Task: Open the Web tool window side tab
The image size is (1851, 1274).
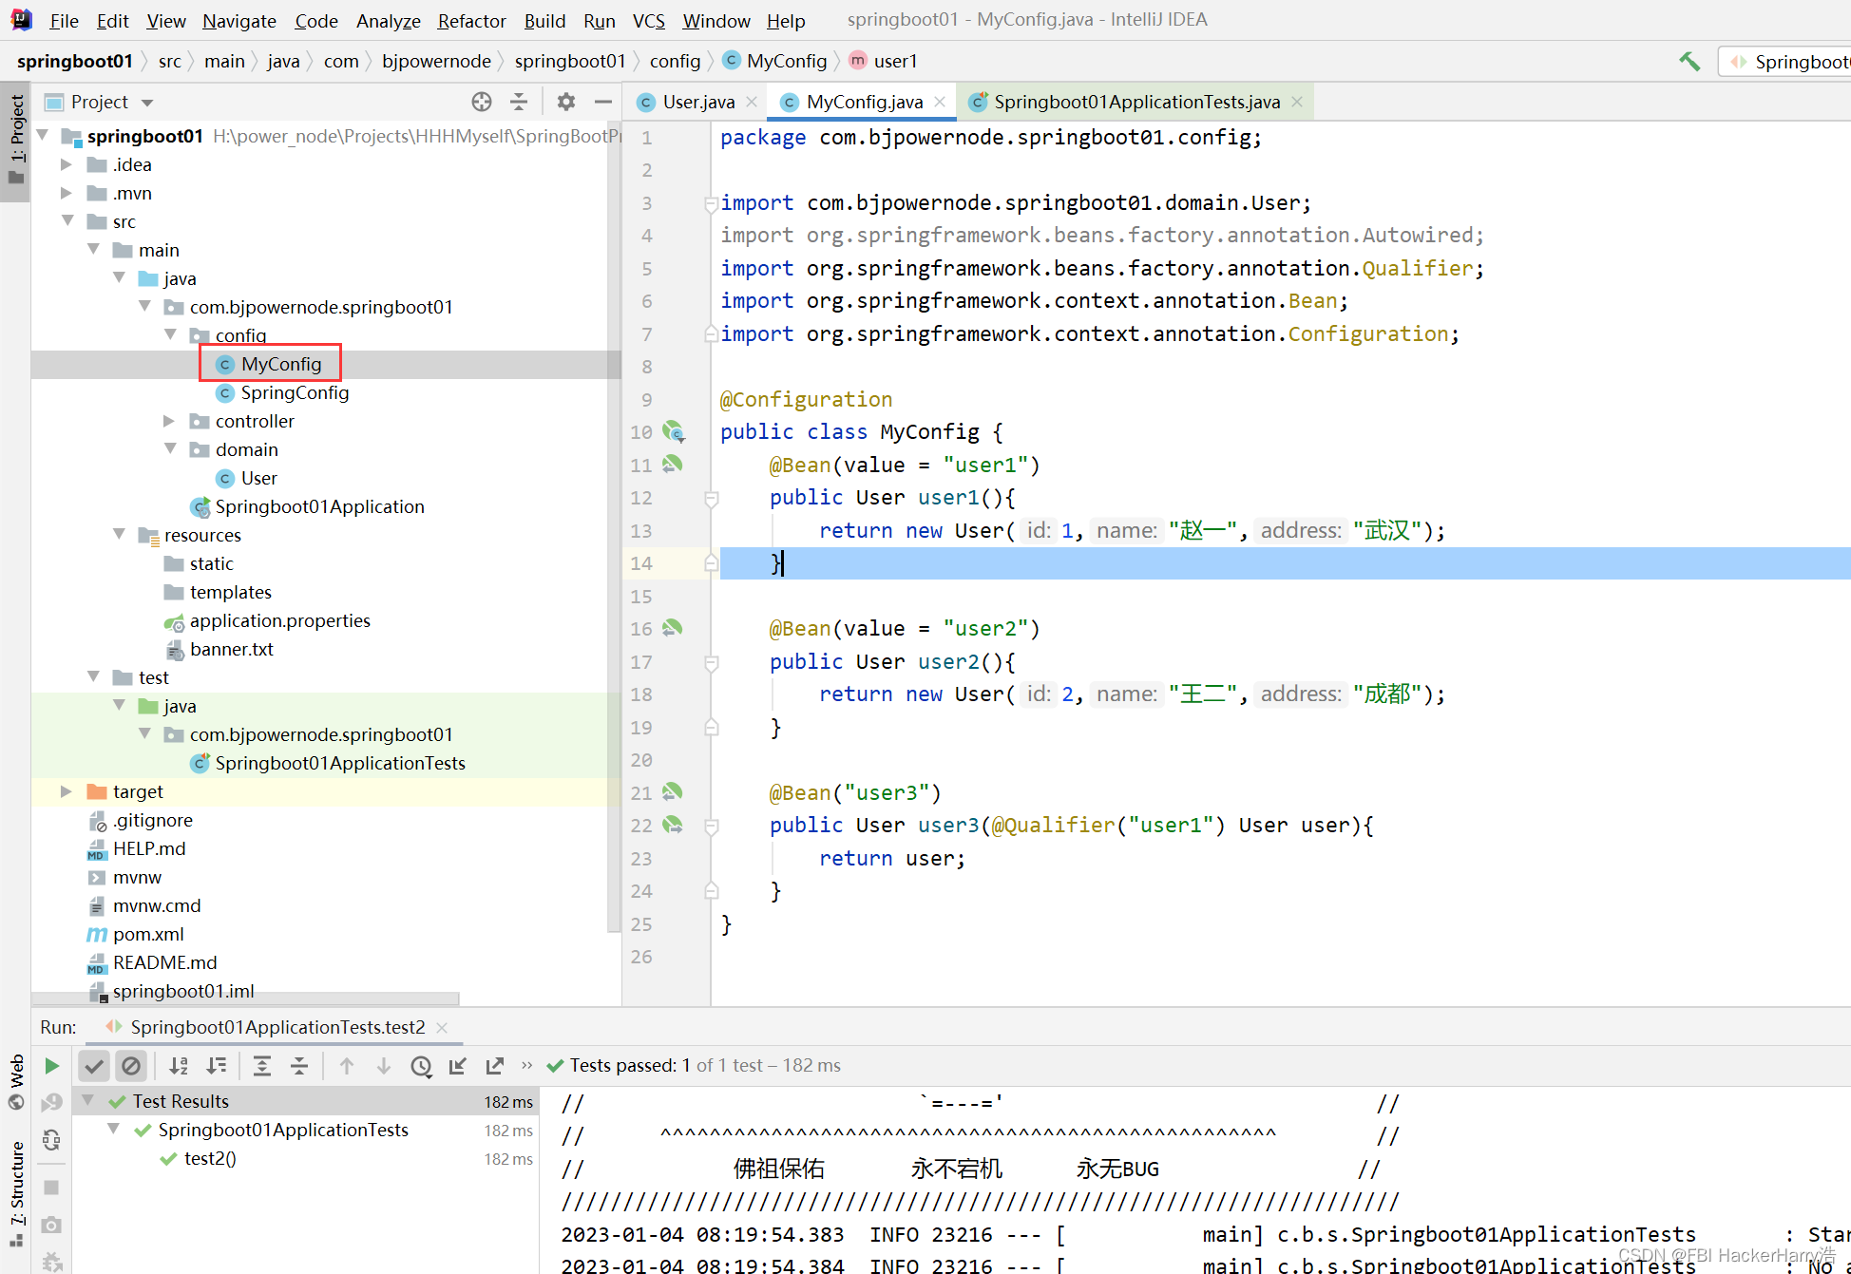Action: pyautogui.click(x=16, y=1081)
